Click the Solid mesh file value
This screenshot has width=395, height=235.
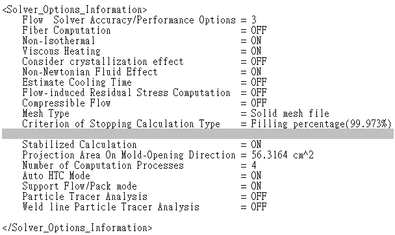[x=290, y=114]
